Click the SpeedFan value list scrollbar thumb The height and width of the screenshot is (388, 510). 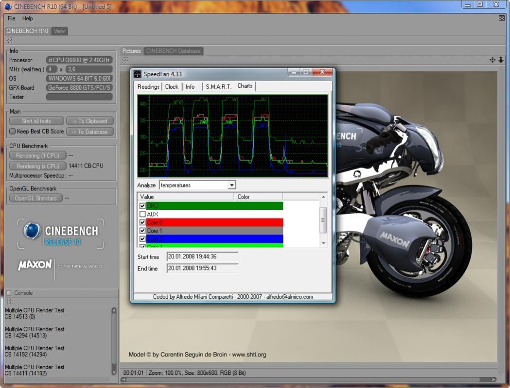(323, 220)
